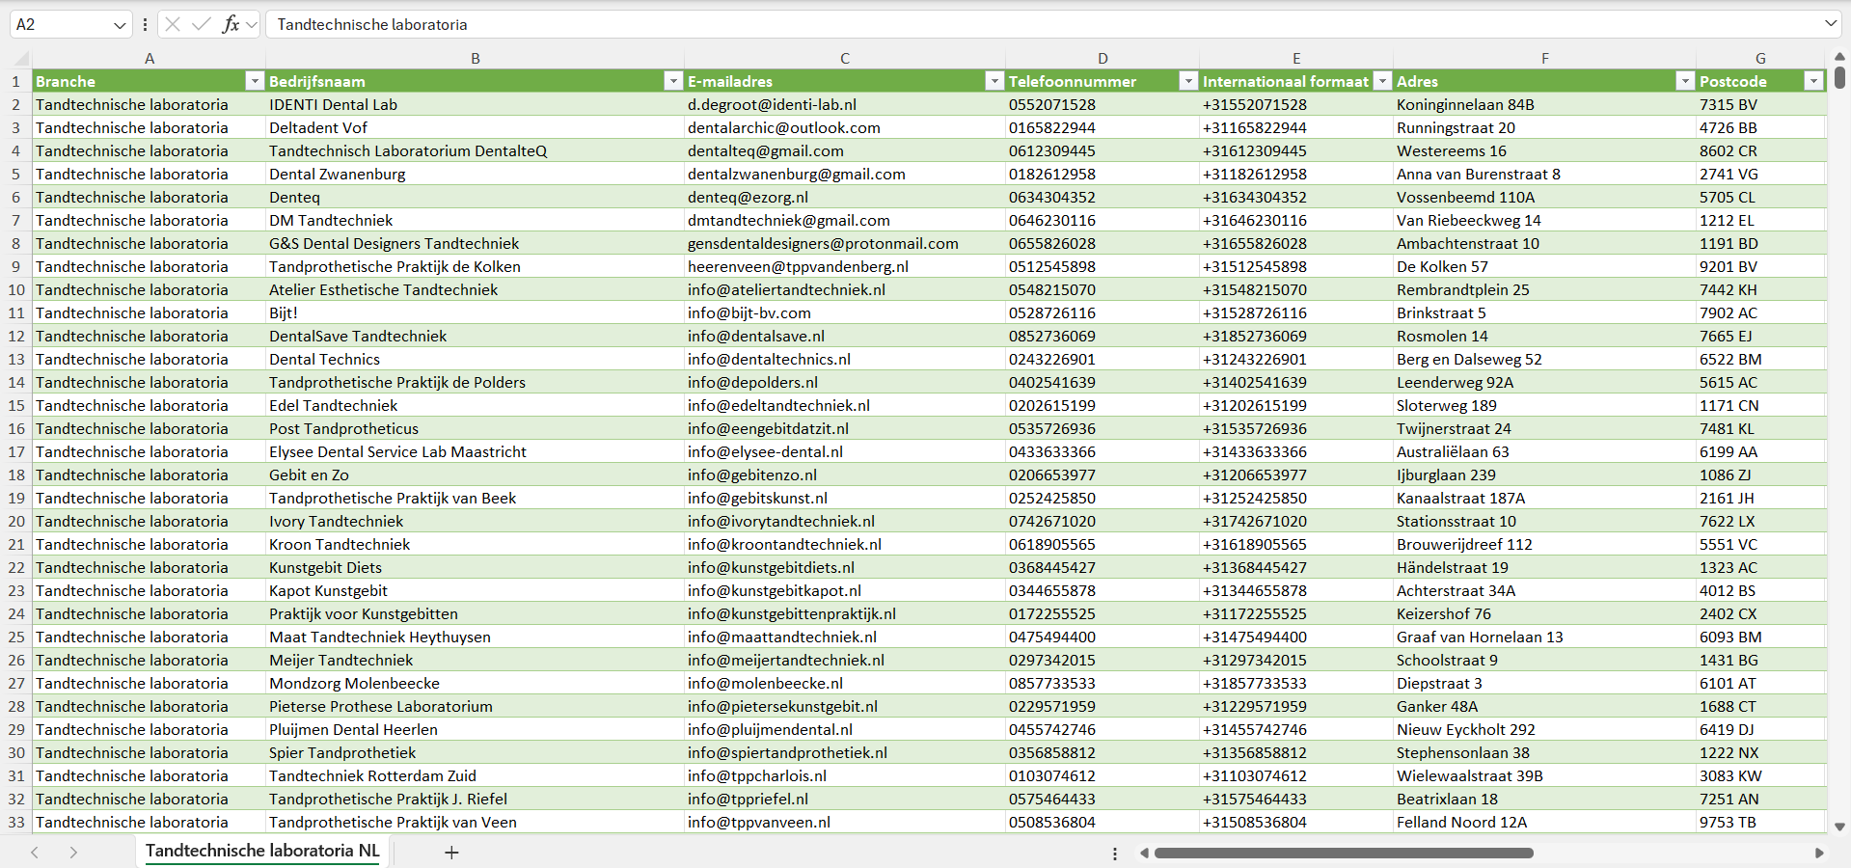The width and height of the screenshot is (1851, 868).
Task: Click the three-dot options beside Name Box
Action: pyautogui.click(x=145, y=24)
